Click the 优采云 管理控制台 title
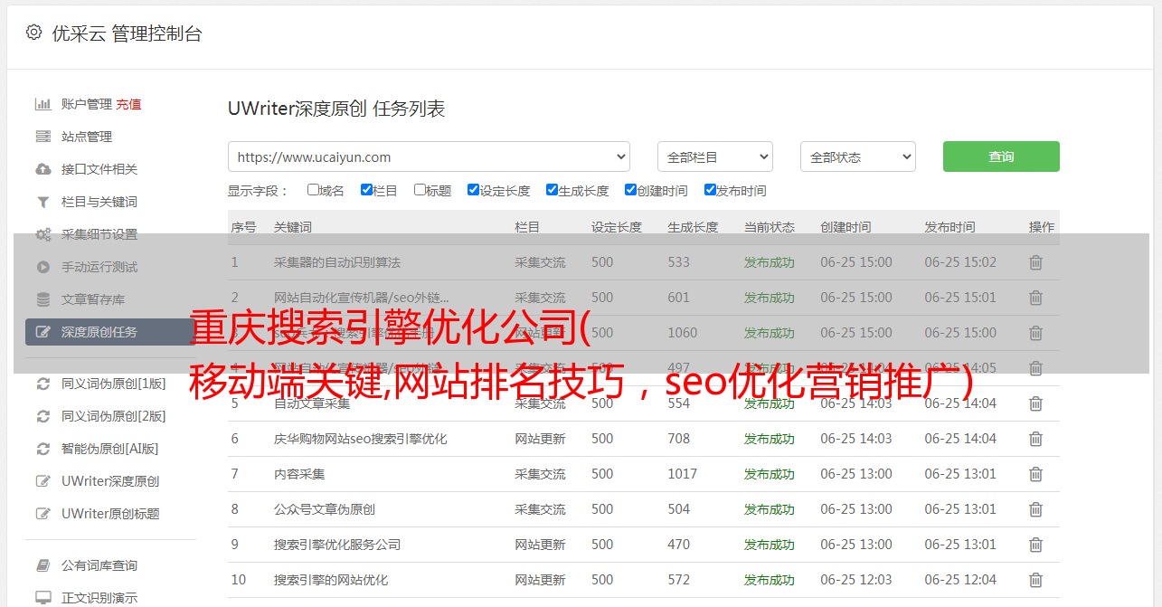Image resolution: width=1162 pixels, height=607 pixels. point(127,33)
